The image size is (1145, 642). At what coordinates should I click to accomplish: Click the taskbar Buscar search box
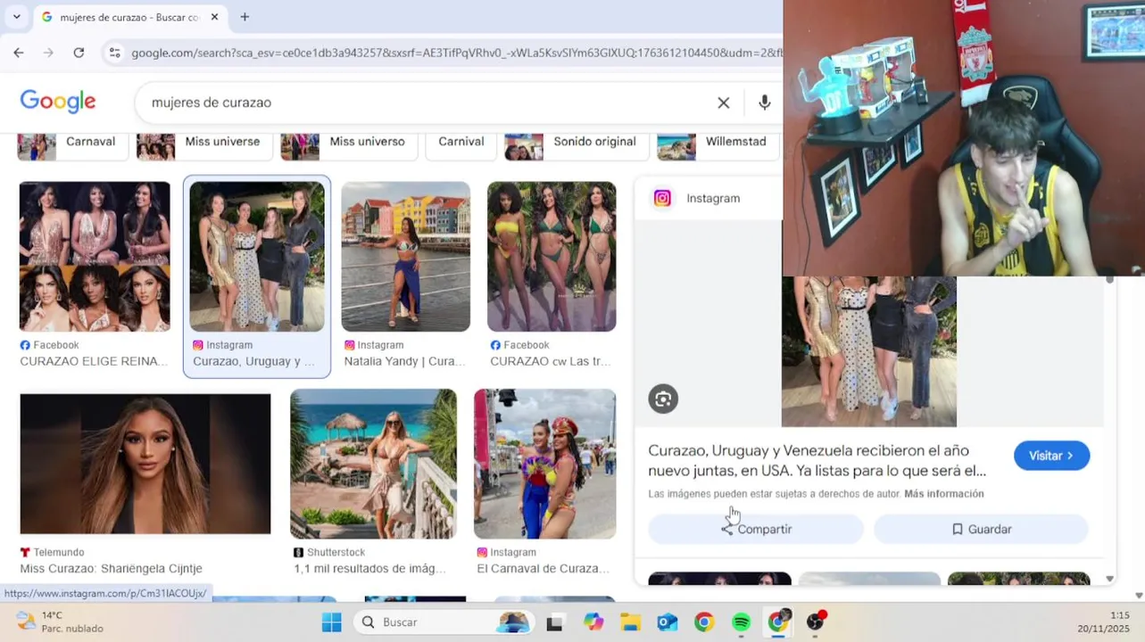click(x=444, y=622)
